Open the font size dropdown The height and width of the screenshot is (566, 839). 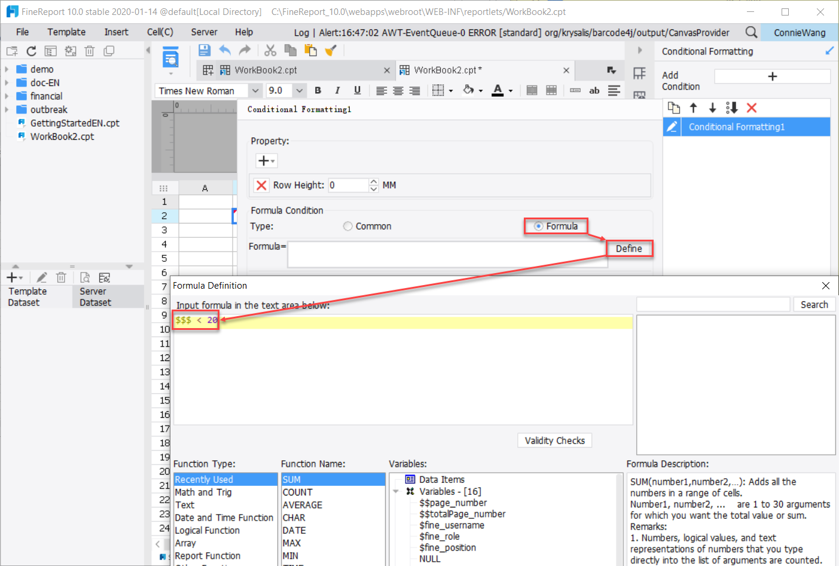[x=299, y=90]
